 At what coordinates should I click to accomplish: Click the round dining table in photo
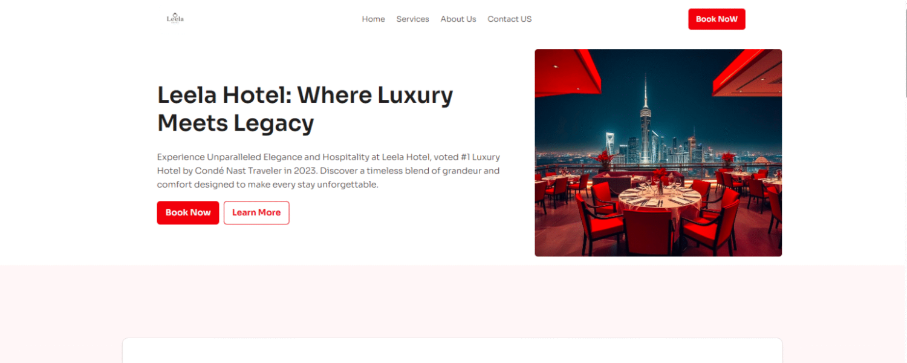(x=660, y=198)
